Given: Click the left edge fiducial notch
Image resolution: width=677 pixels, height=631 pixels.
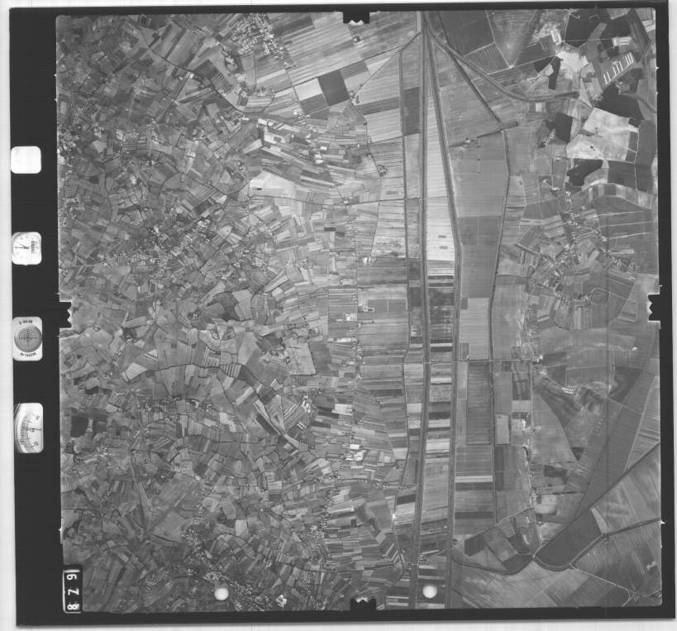Looking at the screenshot, I should pos(64,312).
